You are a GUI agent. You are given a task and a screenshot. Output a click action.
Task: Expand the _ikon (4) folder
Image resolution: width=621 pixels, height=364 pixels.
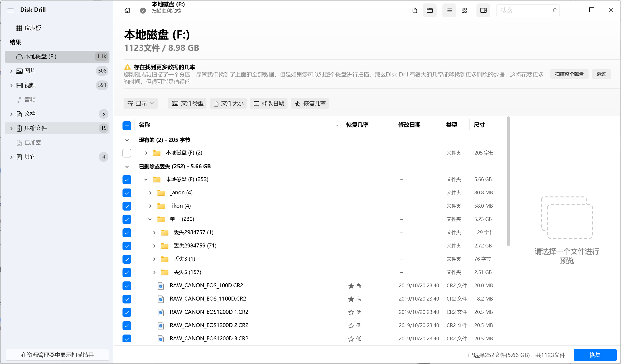coord(150,206)
